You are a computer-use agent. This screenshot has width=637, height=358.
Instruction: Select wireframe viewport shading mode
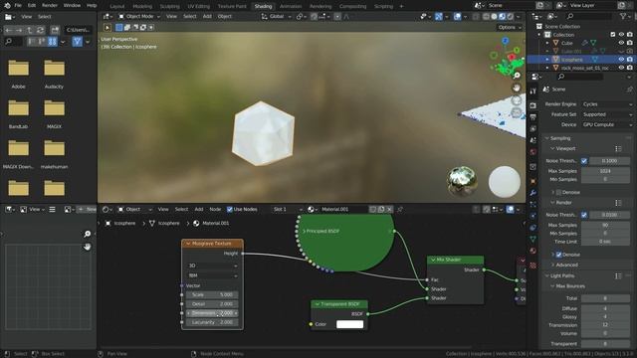tap(486, 17)
